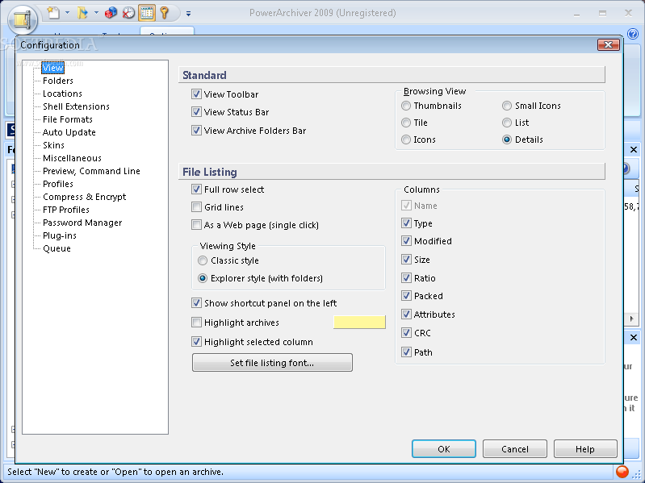The width and height of the screenshot is (645, 483).
Task: Open Profiles configuration page
Action: coord(58,184)
